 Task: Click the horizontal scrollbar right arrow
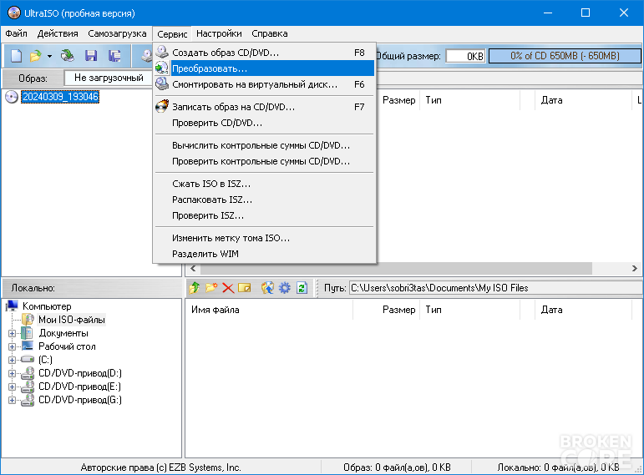pyautogui.click(x=635, y=269)
